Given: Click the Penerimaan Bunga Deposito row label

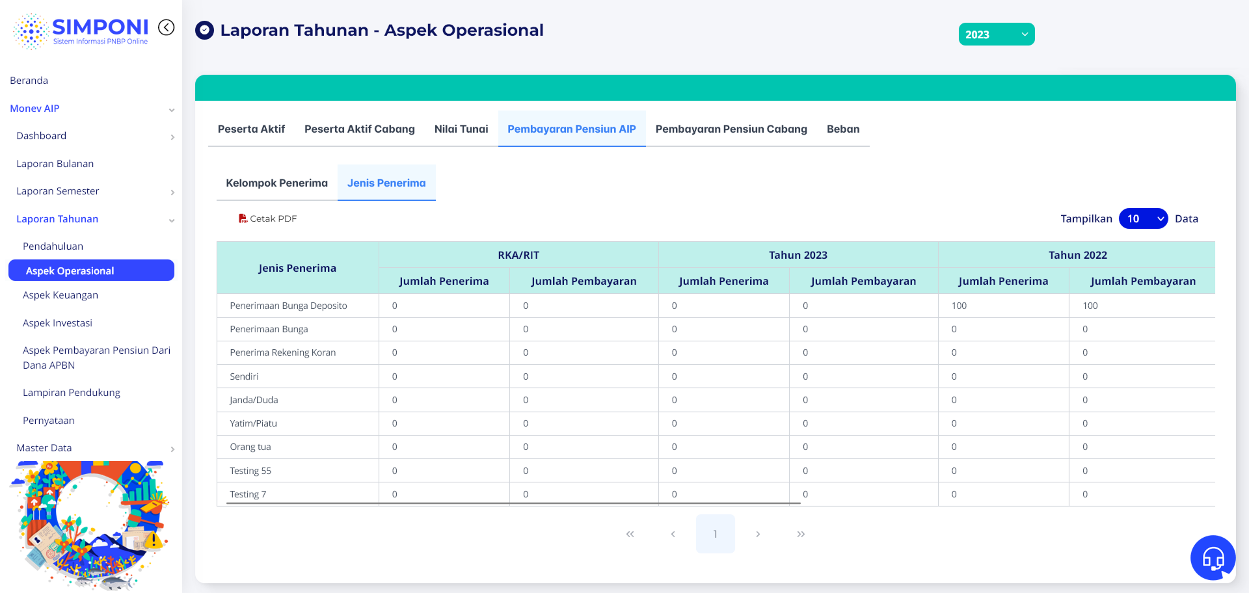Looking at the screenshot, I should tap(289, 306).
